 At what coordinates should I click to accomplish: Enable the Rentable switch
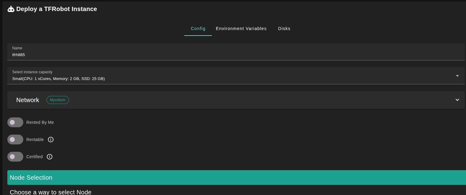click(15, 140)
